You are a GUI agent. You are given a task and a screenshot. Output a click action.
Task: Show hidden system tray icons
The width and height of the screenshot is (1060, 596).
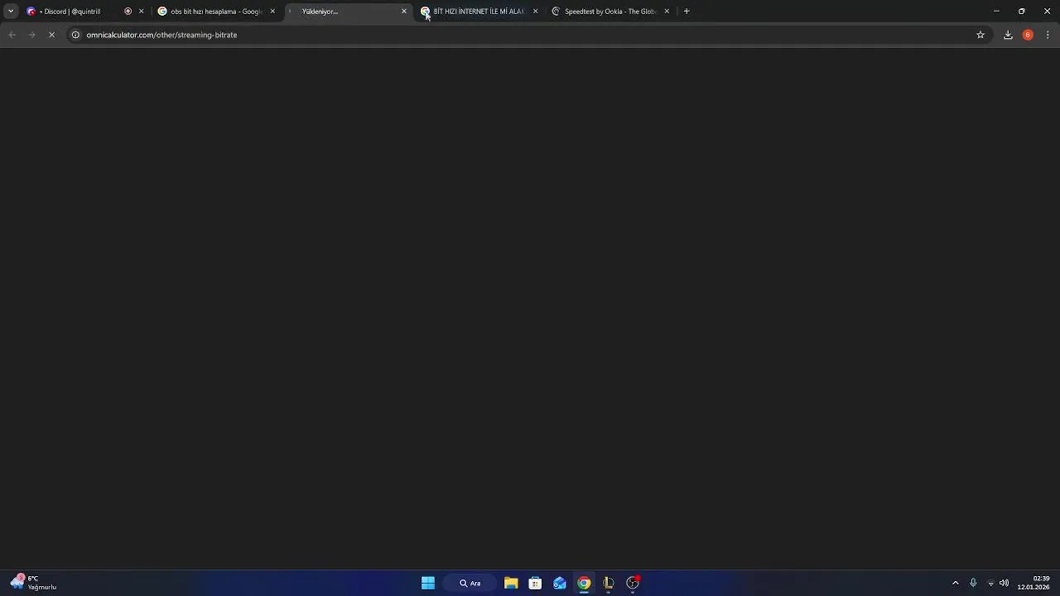point(955,583)
